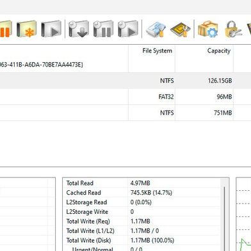This screenshot has height=251, width=251.
Task: Click the Total Write (Disk) label
Action: pos(88,241)
